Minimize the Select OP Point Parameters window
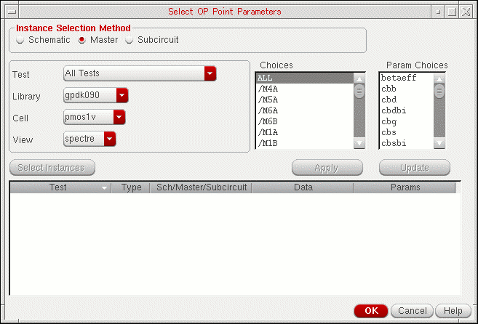Image resolution: width=478 pixels, height=324 pixels. (438, 12)
